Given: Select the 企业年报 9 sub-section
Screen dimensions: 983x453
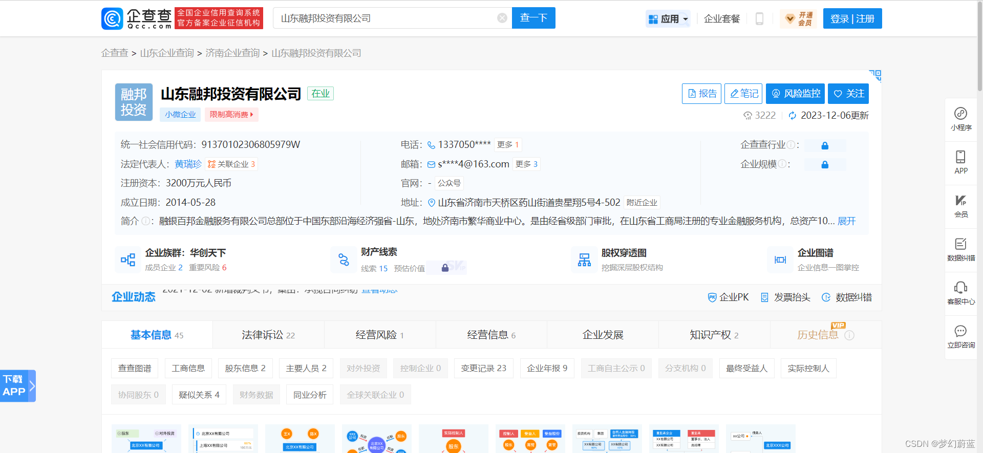Looking at the screenshot, I should [547, 369].
